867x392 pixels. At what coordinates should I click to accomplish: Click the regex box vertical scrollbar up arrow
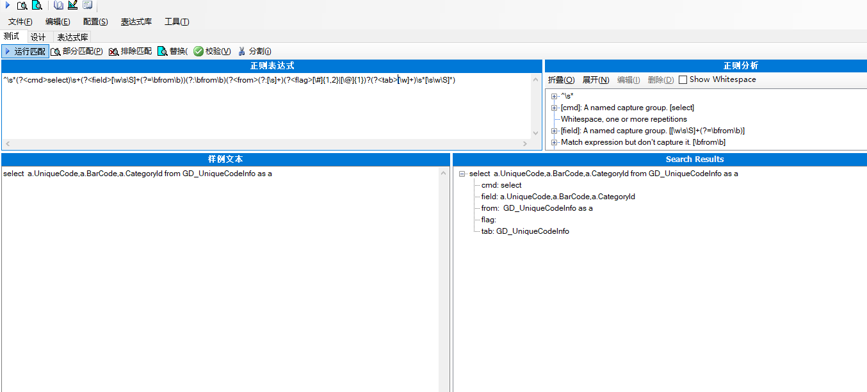[537, 79]
